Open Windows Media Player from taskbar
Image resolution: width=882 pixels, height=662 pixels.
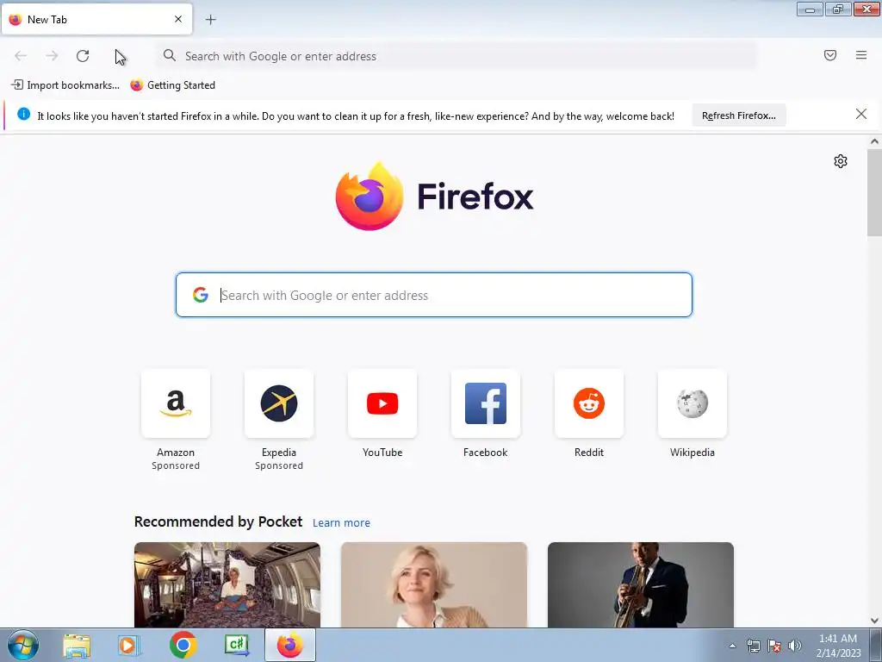point(129,646)
